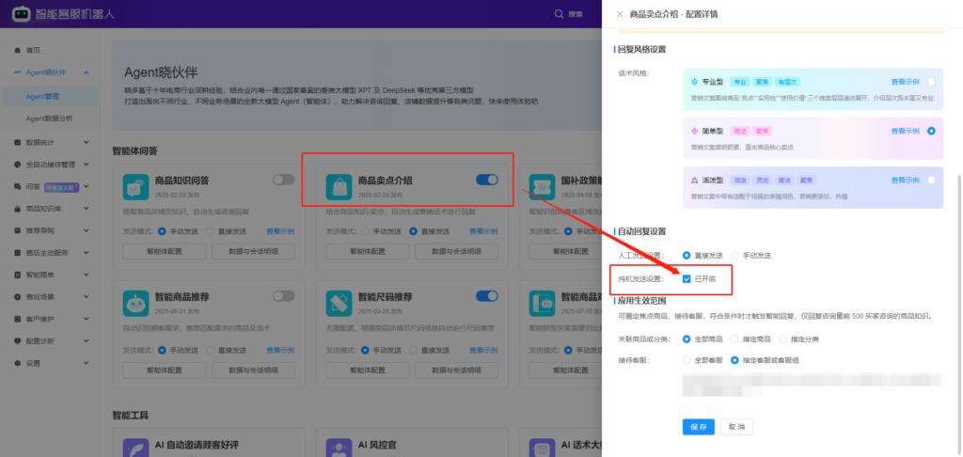Expand the 智能跟单 sidebar menu

point(86,275)
